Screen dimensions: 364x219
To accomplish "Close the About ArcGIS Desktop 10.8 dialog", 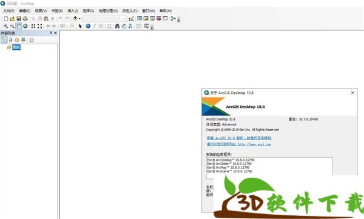I will click(352, 93).
